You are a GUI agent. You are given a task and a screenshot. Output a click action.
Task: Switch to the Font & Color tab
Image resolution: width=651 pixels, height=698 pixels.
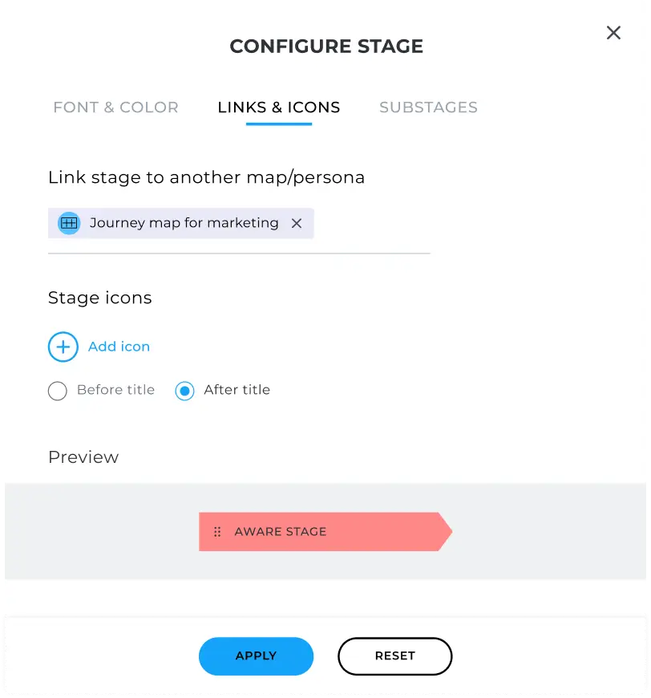tap(115, 107)
